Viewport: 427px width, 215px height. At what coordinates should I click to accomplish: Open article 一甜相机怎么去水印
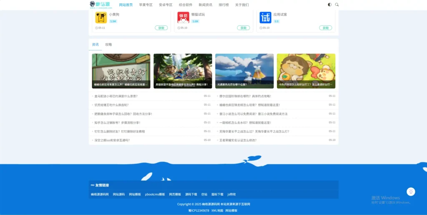coord(245,123)
